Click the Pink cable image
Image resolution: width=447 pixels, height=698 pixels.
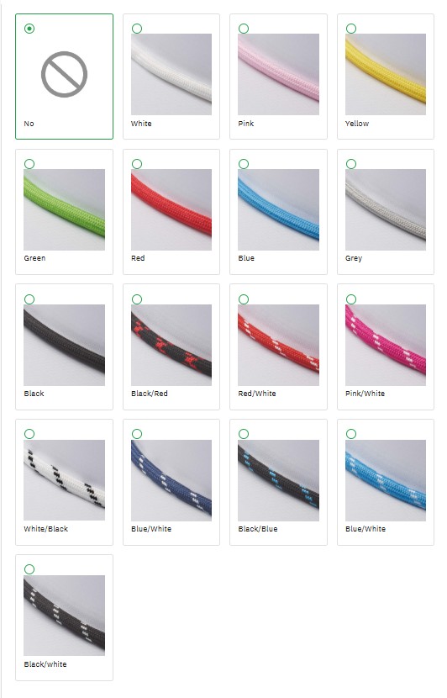point(278,74)
